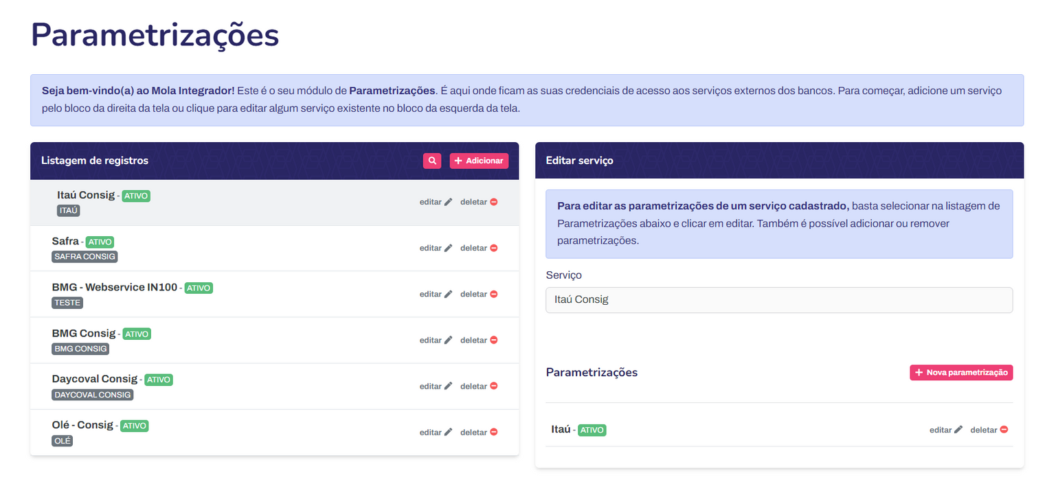Select the Daycoval Consig record name

95,379
